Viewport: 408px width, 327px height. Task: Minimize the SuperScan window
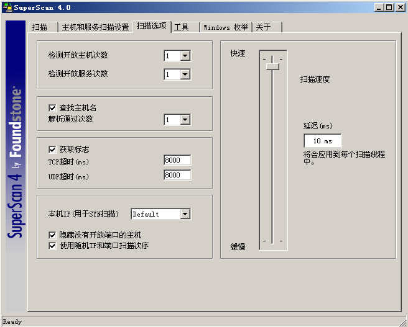click(379, 7)
